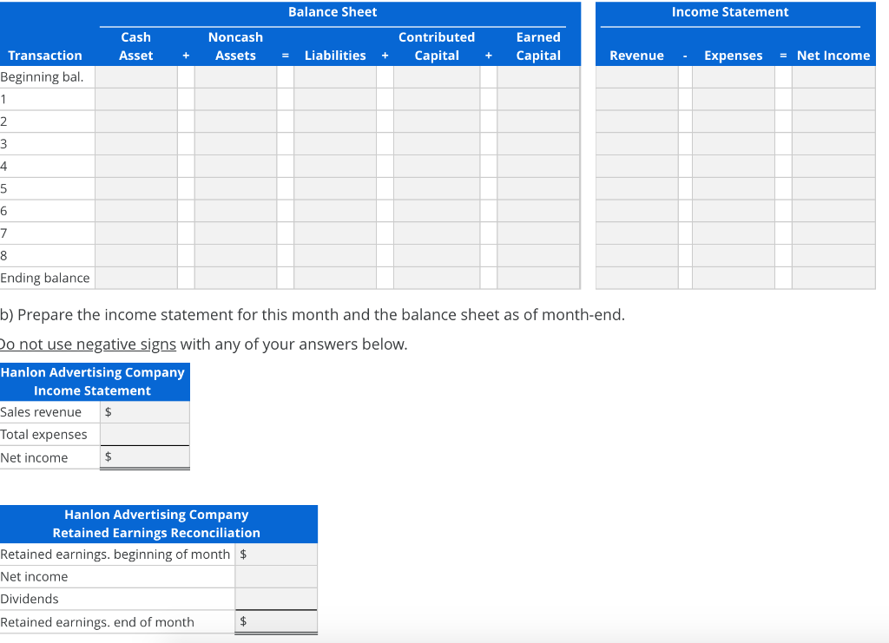Select the Beginning bal. Cash Asset cell
The width and height of the screenshot is (889, 643).
coord(136,76)
